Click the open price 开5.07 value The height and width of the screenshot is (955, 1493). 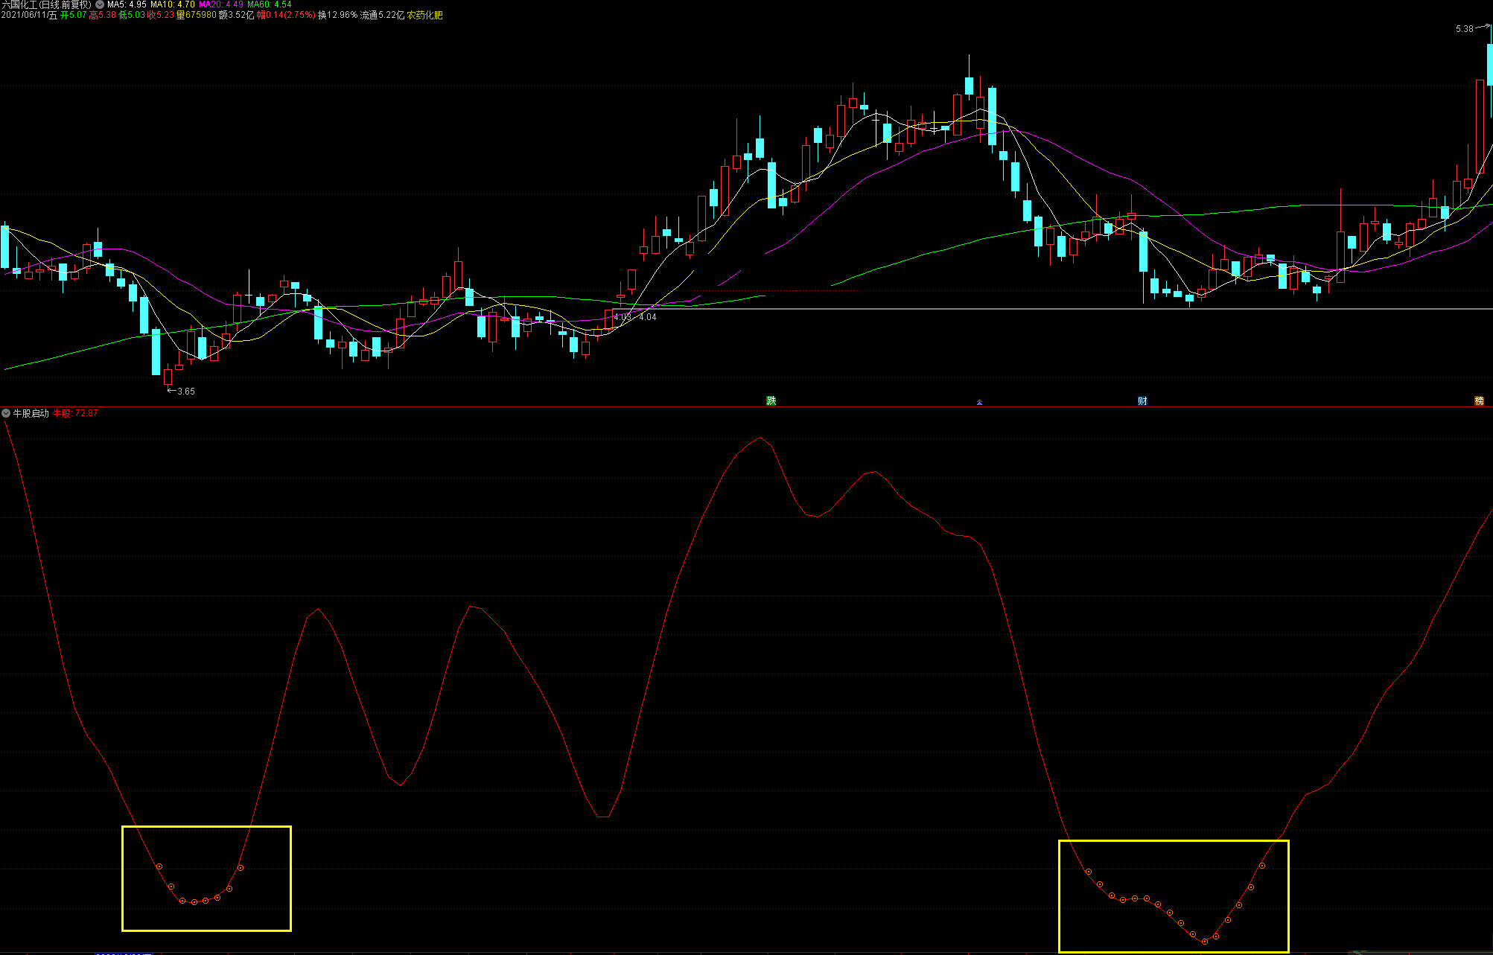click(74, 15)
